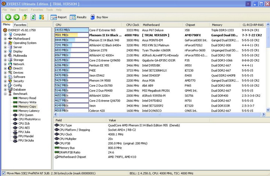Click the yellow 9501 MB/s result bar
Viewport: 270px width, 176px height.
72,35
